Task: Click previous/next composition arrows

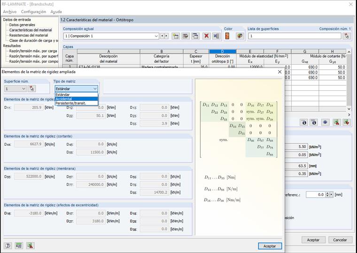Action: [x=164, y=36]
